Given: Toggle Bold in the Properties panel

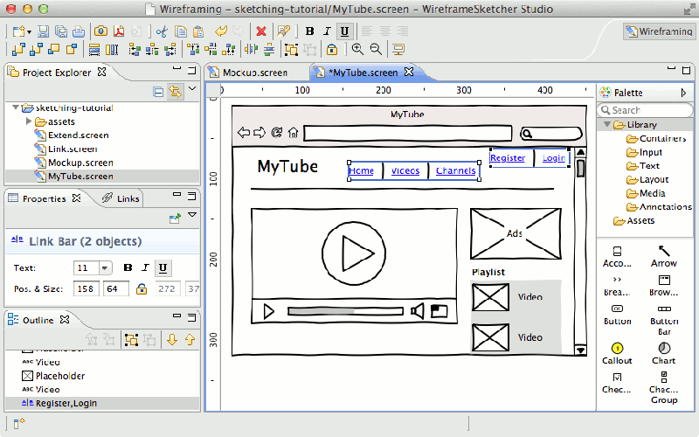Looking at the screenshot, I should coord(128,267).
